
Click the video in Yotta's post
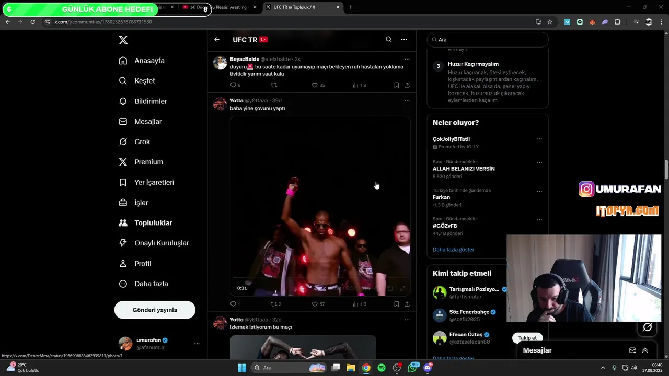coord(320,206)
